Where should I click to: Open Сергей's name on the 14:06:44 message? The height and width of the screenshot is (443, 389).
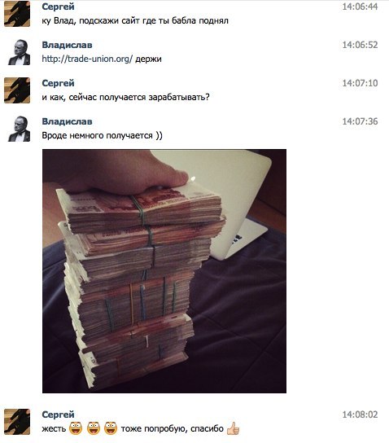pos(58,7)
